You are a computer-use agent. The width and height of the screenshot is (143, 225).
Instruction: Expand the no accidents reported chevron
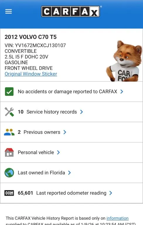(122, 91)
